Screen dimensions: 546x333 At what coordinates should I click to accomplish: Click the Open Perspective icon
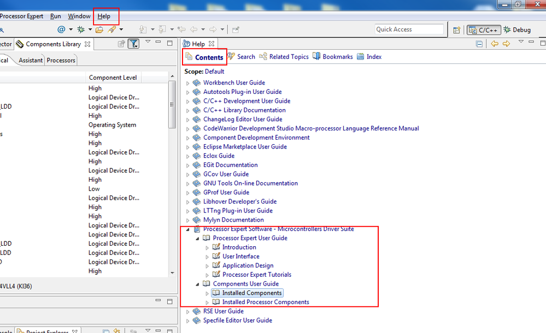coord(457,30)
